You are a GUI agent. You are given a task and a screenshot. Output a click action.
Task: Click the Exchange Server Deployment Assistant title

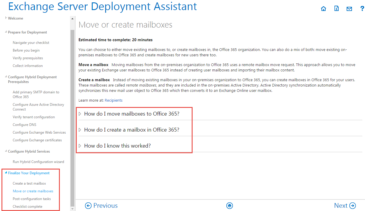[x=102, y=7]
